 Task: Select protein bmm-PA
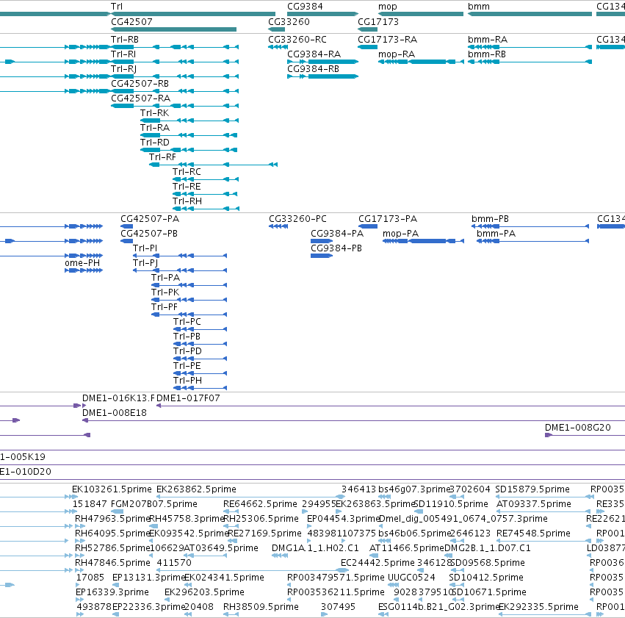click(x=496, y=234)
